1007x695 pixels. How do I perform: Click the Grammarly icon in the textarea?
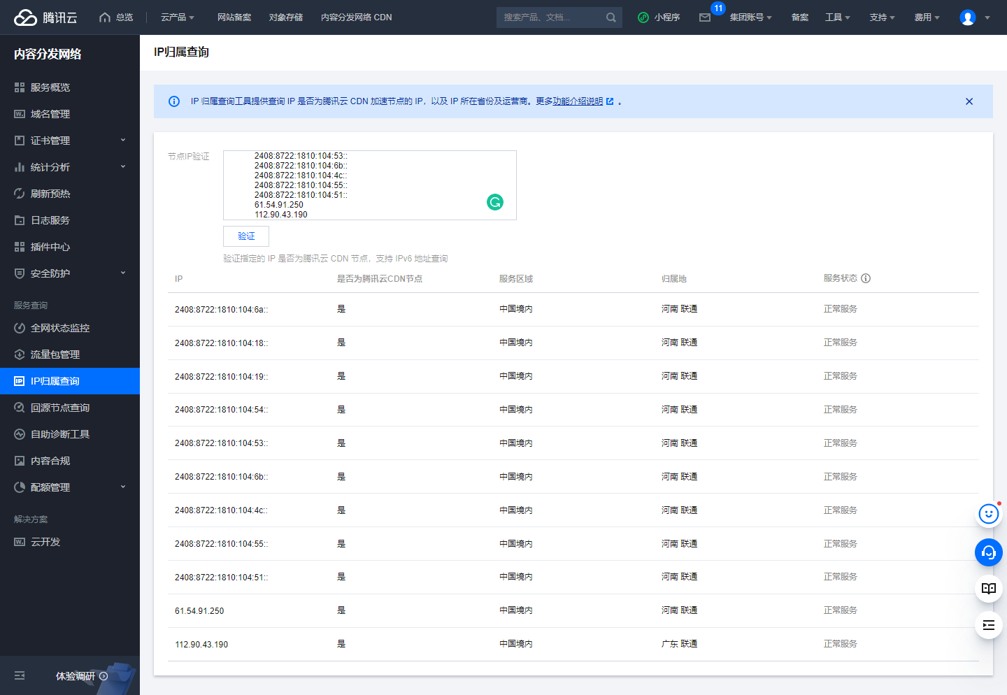[x=495, y=202]
